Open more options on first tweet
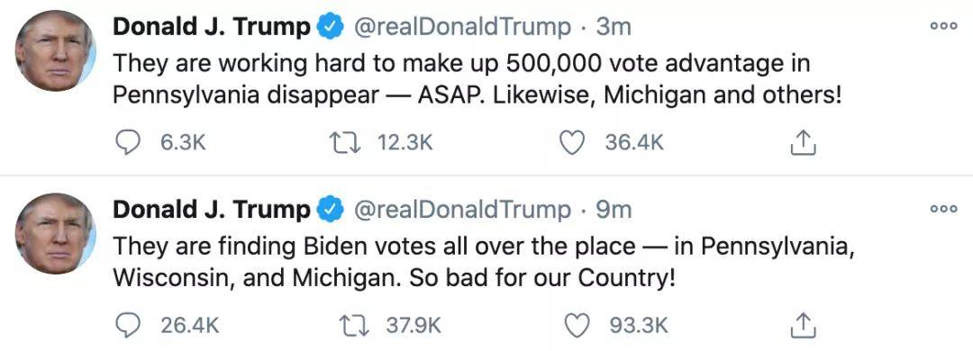973x351 pixels. click(x=944, y=26)
